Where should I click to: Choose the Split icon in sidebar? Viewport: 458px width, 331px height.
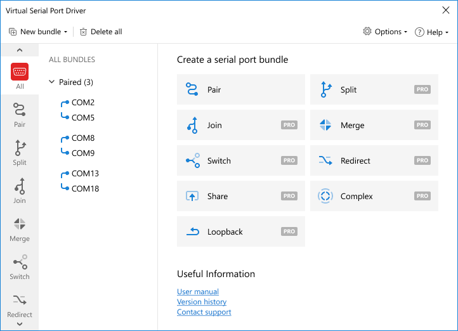tap(20, 148)
